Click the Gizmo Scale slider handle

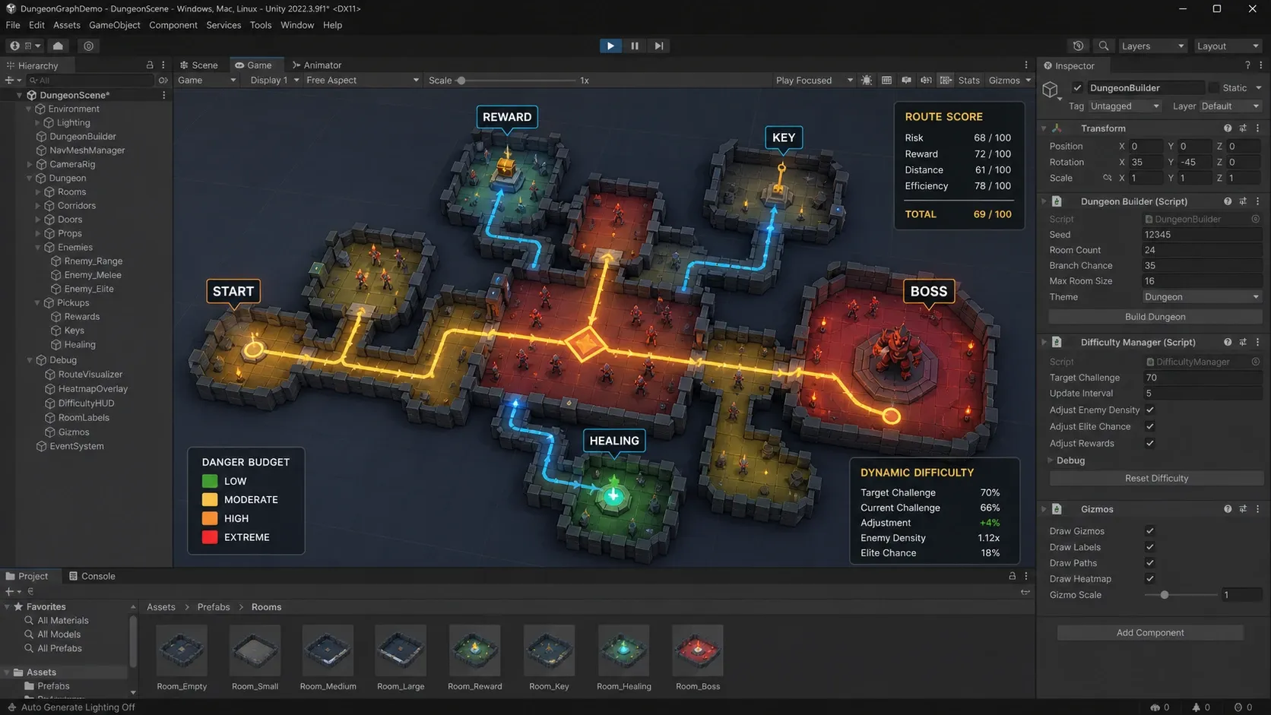(x=1164, y=595)
